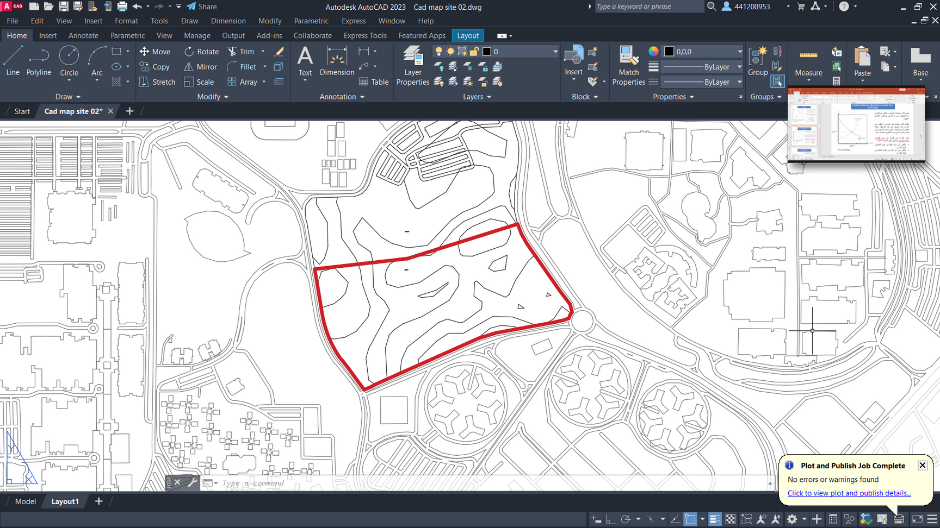The height and width of the screenshot is (528, 940).
Task: Activate the Circle drawing tool
Action: click(69, 61)
